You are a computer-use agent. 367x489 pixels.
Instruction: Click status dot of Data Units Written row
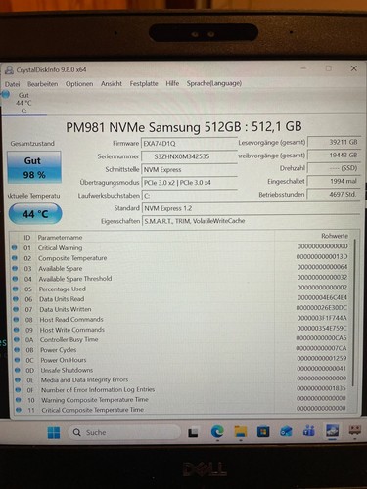tap(16, 309)
